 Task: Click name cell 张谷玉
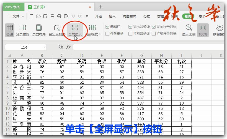22,87
